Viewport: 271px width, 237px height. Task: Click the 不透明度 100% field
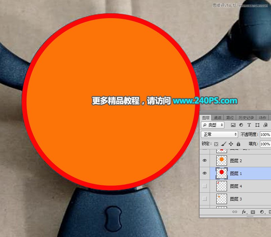266,135
